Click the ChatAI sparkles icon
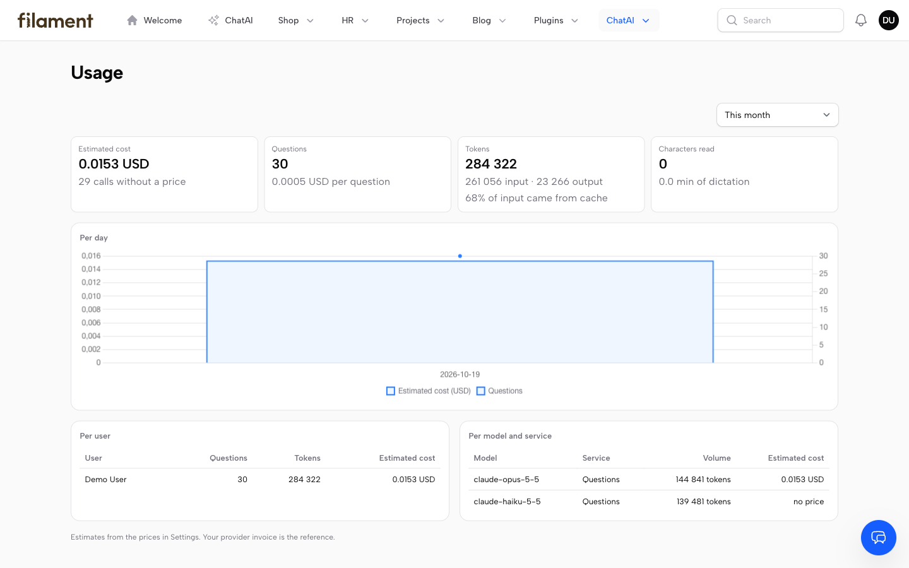The width and height of the screenshot is (909, 568). coord(213,20)
